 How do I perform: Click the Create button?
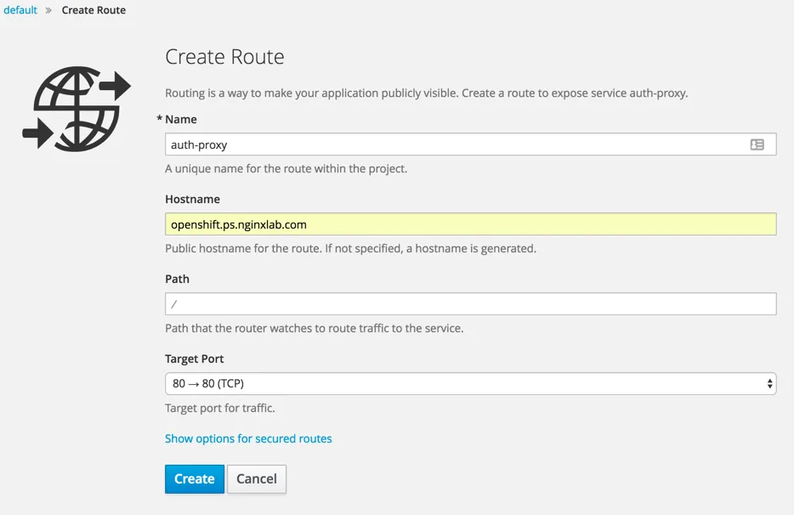(x=194, y=478)
